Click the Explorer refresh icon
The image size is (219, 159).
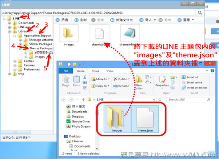(x=160, y=100)
